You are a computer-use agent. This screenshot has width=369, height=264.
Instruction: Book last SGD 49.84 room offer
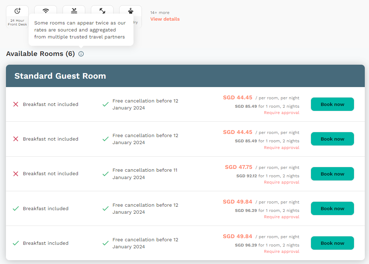coord(332,243)
